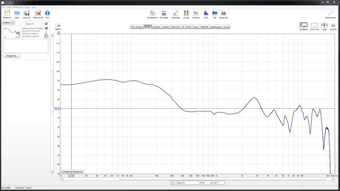This screenshot has height=191, width=340.
Task: Click the red remove icon beside measurement name
Action: pyautogui.click(x=46, y=23)
